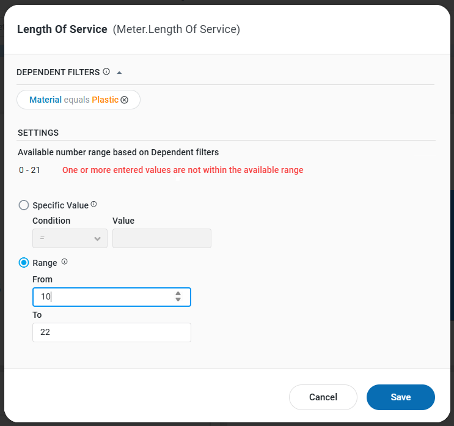Click the DEPENDENT FILTERS header text
This screenshot has width=454, height=426.
click(x=58, y=72)
